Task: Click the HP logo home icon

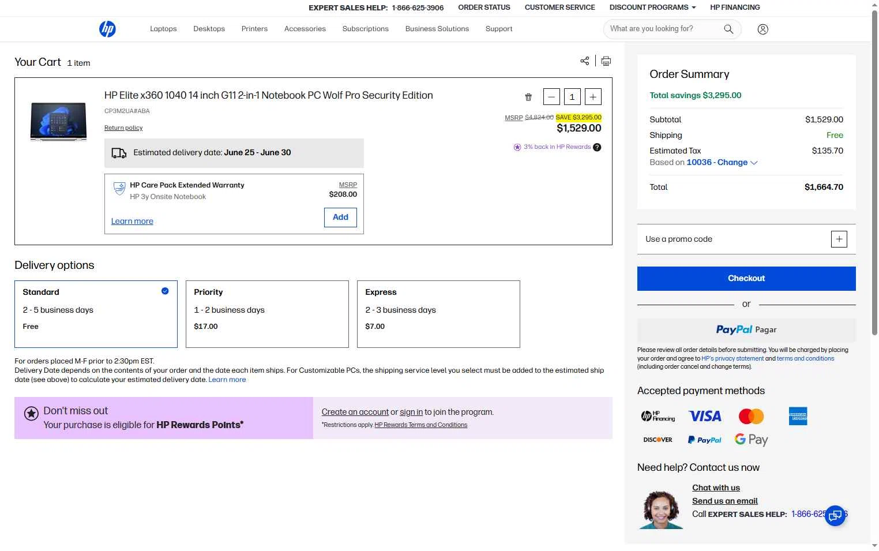Action: (x=107, y=29)
